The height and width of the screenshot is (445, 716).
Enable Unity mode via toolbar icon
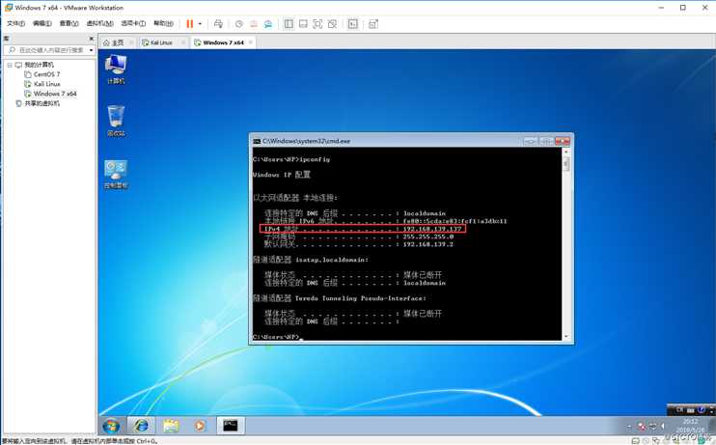coord(332,24)
